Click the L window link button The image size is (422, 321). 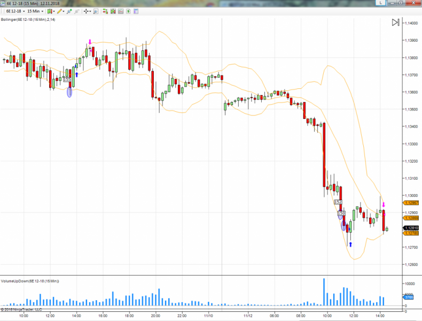point(380,3)
